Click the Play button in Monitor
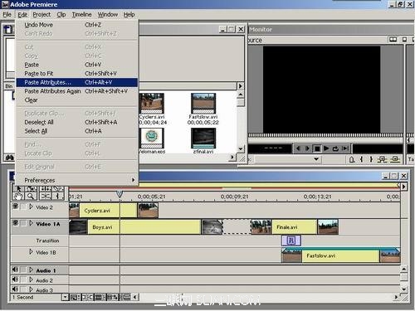415x311 pixels. (326, 148)
